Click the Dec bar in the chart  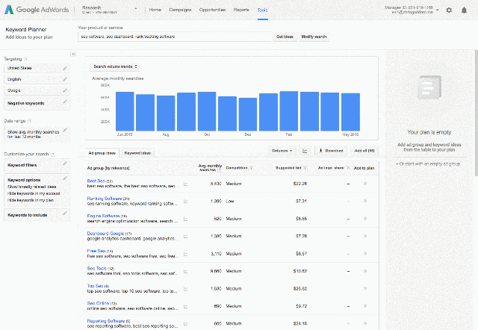(248, 114)
